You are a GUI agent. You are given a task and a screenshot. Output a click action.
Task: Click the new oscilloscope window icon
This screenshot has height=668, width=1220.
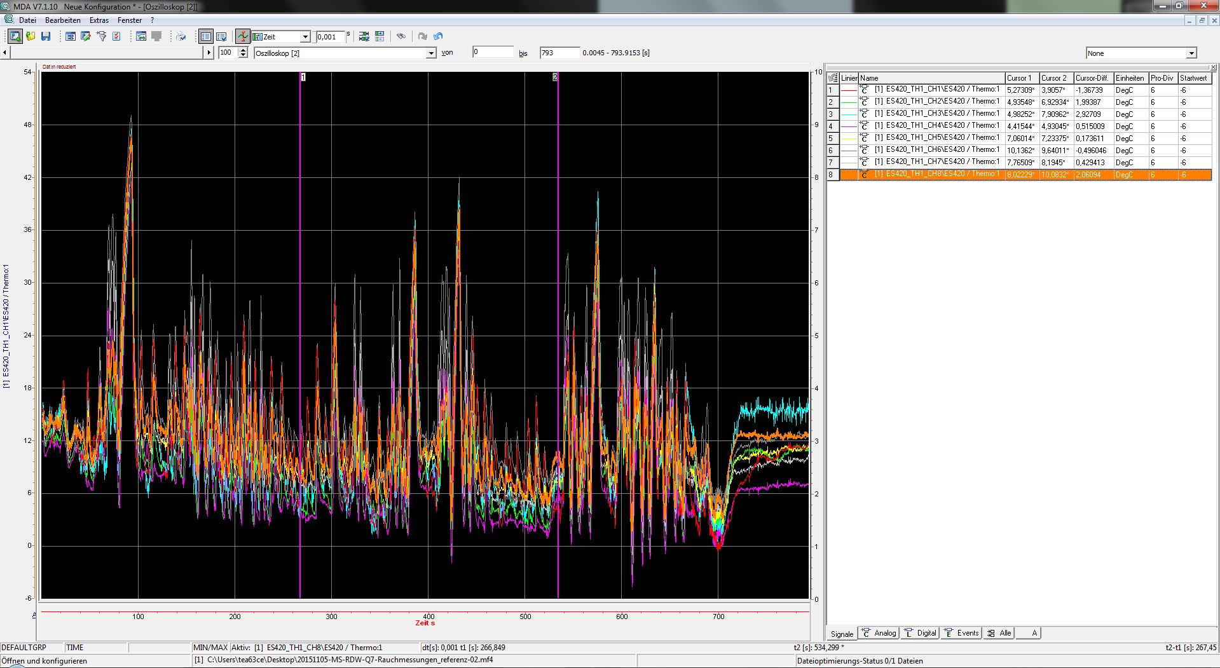tap(15, 37)
